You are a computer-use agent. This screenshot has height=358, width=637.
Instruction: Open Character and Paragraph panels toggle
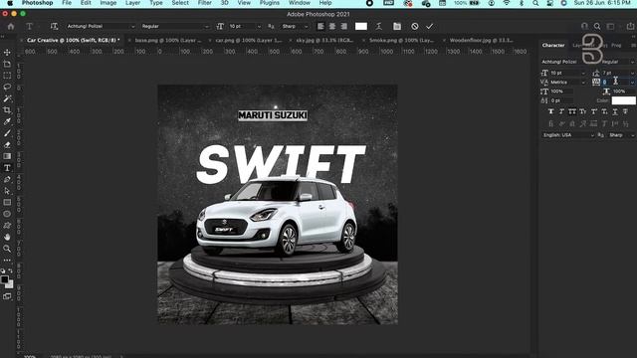[x=397, y=27]
